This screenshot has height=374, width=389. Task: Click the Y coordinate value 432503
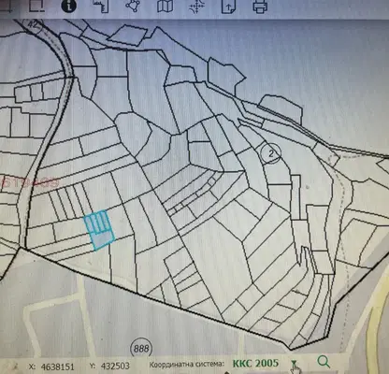tap(115, 366)
